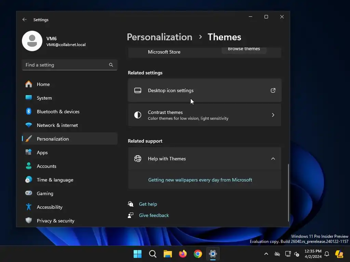This screenshot has width=350, height=262.
Task: Navigate to Time & language
Action: click(70, 179)
